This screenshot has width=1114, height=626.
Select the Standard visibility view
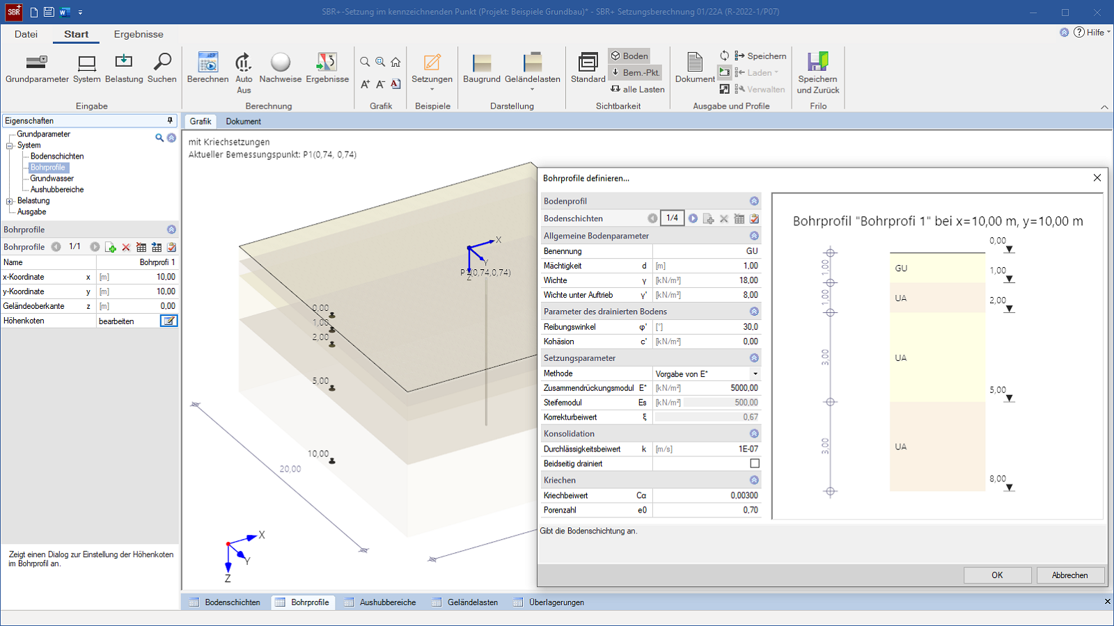[x=588, y=68]
